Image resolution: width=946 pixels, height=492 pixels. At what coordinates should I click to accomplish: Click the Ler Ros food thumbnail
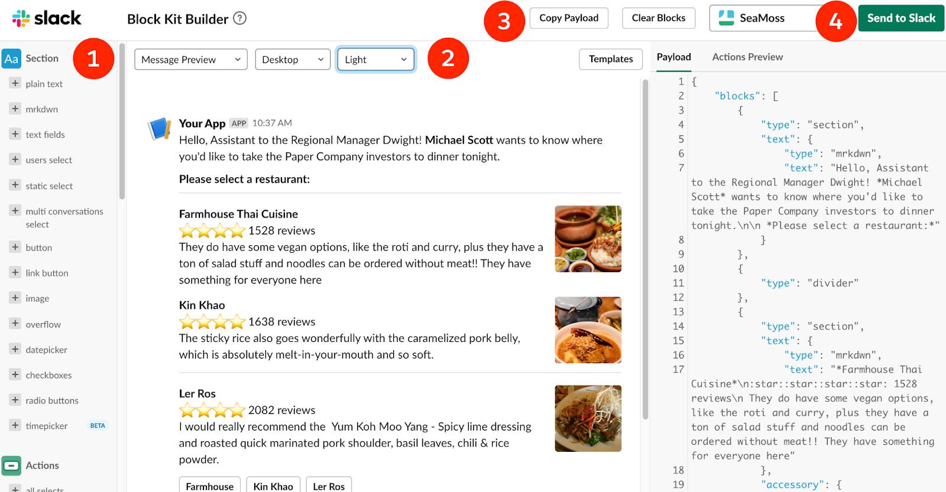(588, 418)
